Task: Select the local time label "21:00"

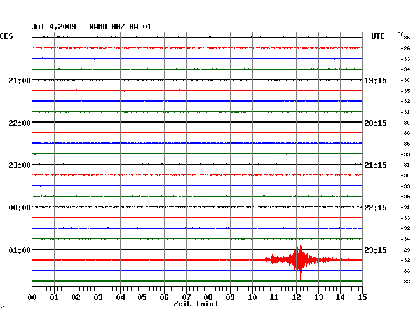Action: pos(20,80)
